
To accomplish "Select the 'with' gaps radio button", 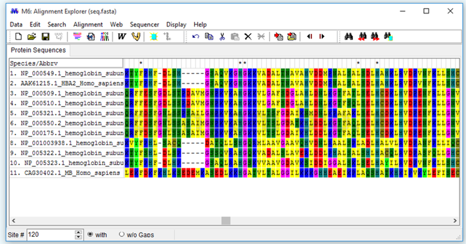I will [91, 235].
